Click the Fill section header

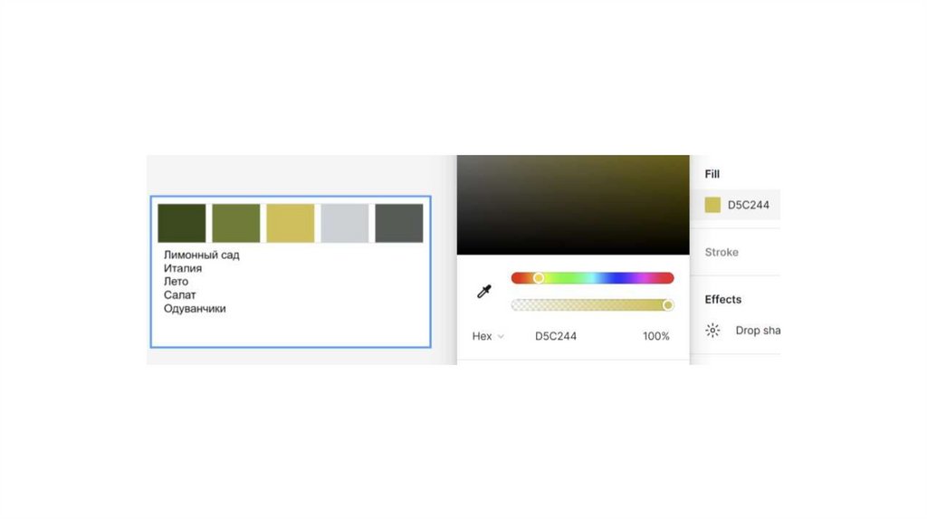point(712,174)
